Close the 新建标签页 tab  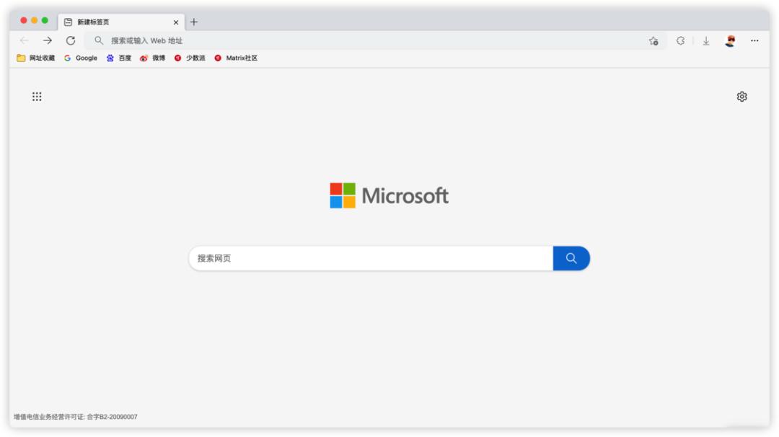(x=176, y=22)
